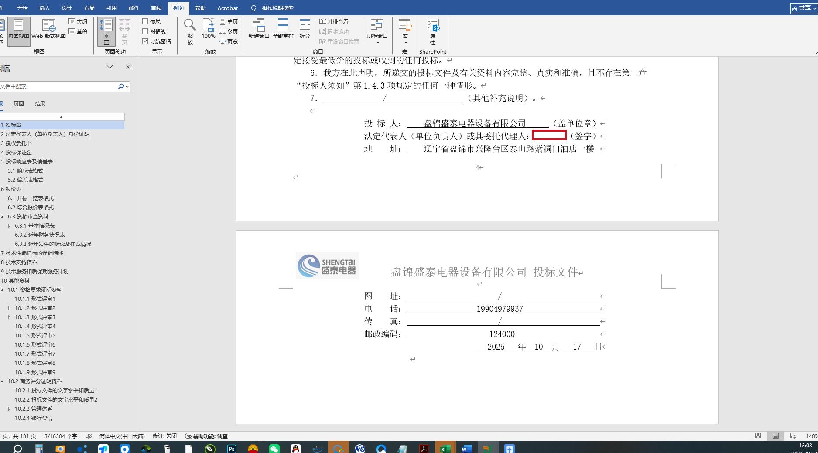Click track changes status 修订: 关闭
This screenshot has width=818, height=453.
point(164,436)
